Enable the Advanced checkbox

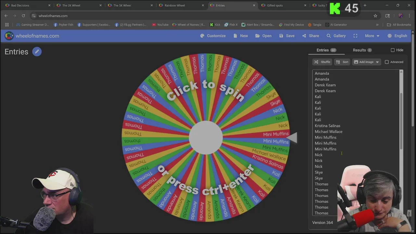point(387,62)
